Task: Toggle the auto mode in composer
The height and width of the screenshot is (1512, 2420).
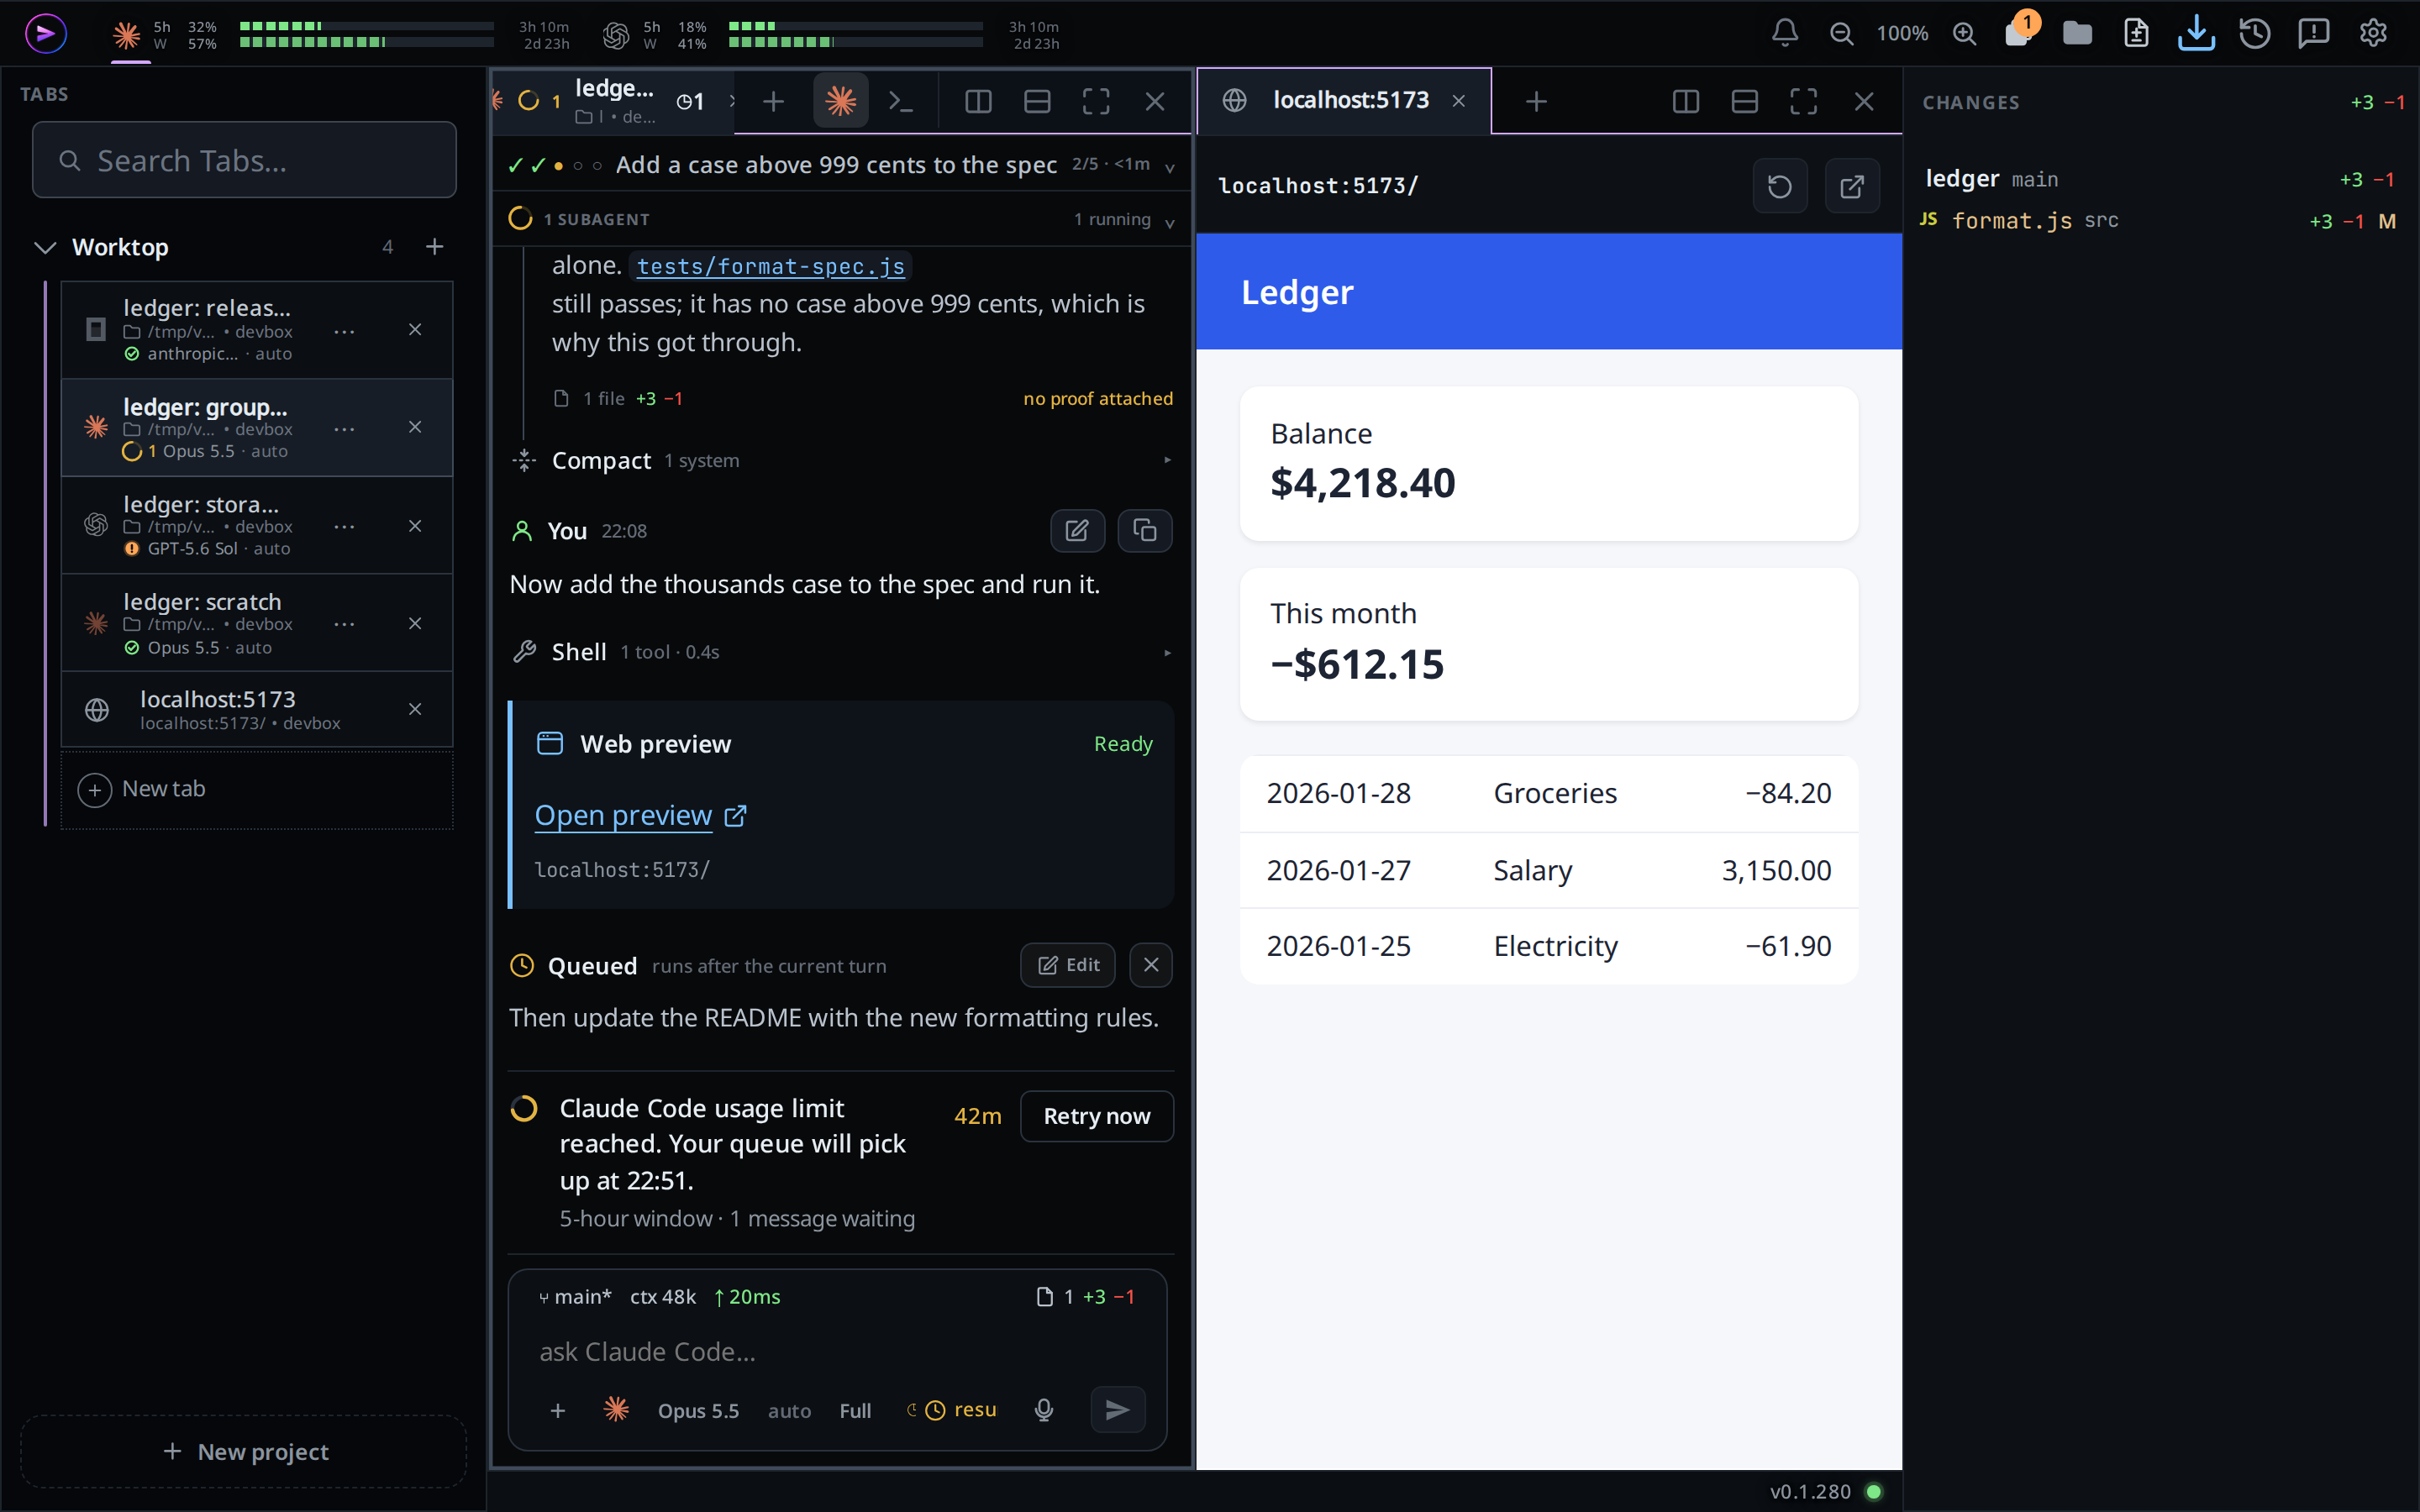Action: (789, 1410)
